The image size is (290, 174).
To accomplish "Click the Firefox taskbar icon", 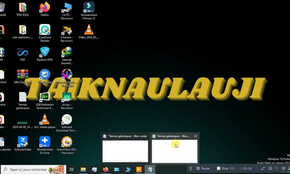I will 106,169.
